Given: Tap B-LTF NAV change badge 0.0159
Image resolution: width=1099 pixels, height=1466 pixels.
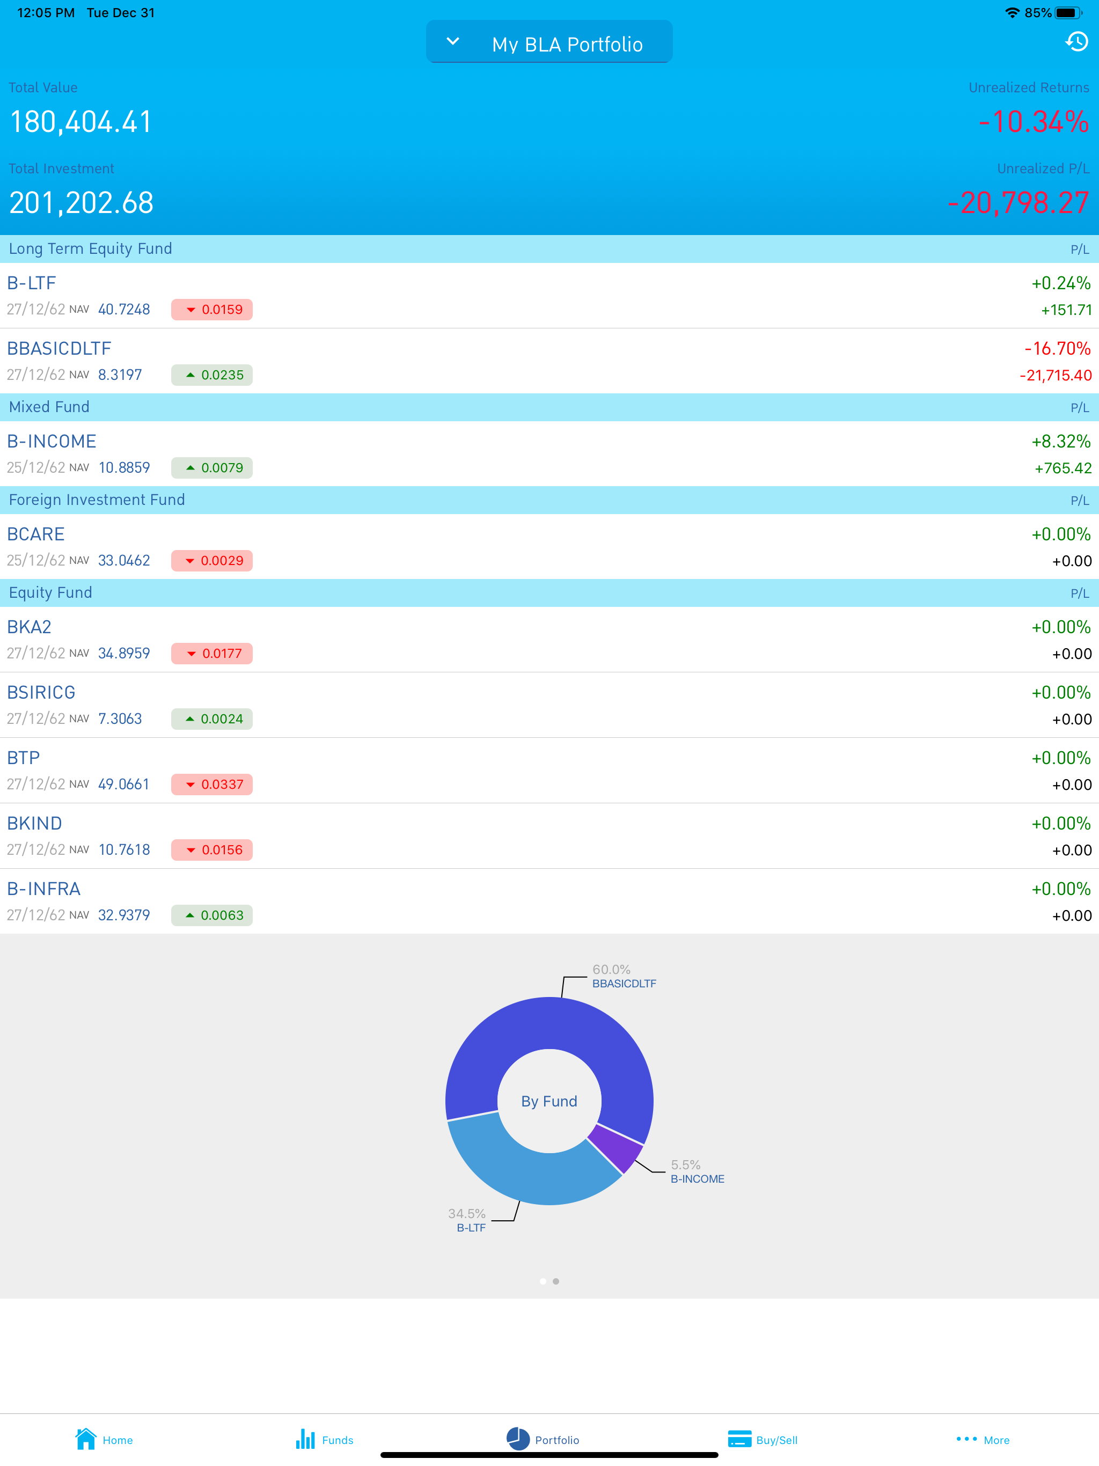Looking at the screenshot, I should 211,310.
